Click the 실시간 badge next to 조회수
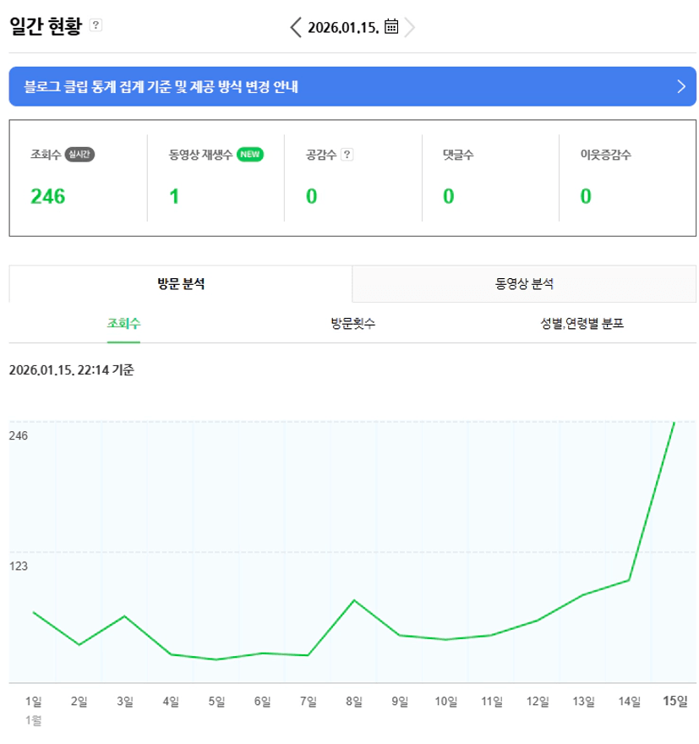 79,155
